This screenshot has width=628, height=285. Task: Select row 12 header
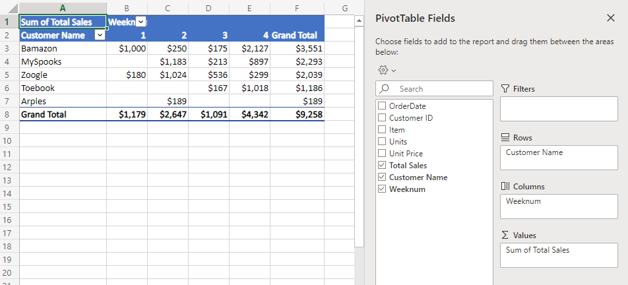coord(9,168)
